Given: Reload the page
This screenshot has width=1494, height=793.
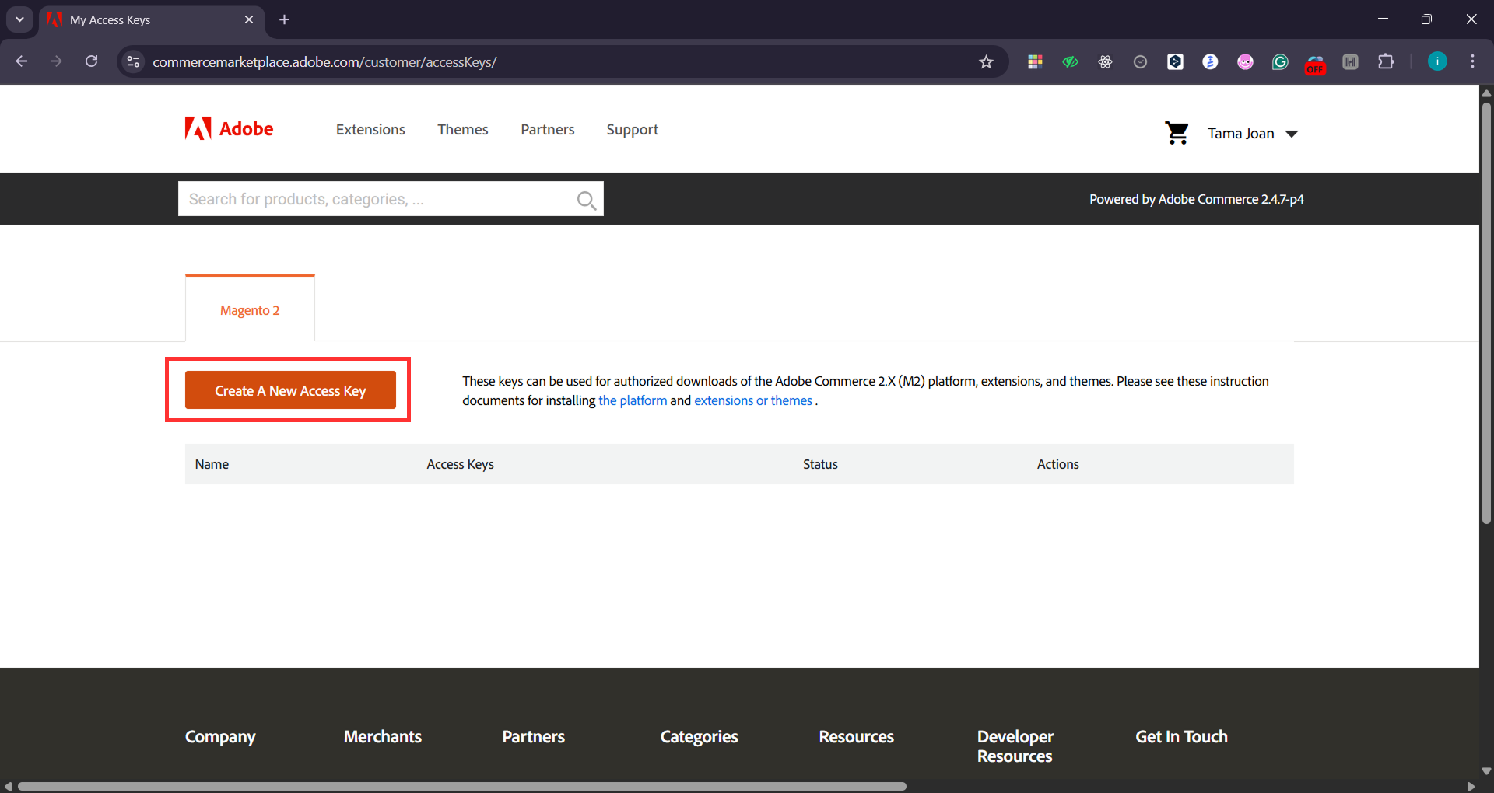Looking at the screenshot, I should [92, 61].
